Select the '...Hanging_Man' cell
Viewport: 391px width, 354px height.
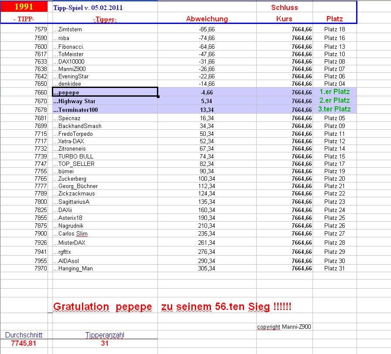point(105,269)
